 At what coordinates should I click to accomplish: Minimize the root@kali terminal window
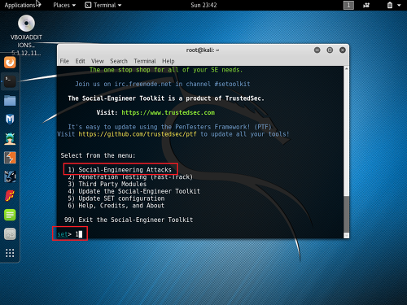(317, 50)
